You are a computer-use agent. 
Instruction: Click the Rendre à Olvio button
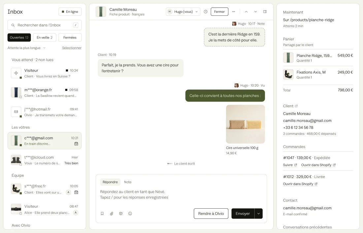(x=211, y=214)
